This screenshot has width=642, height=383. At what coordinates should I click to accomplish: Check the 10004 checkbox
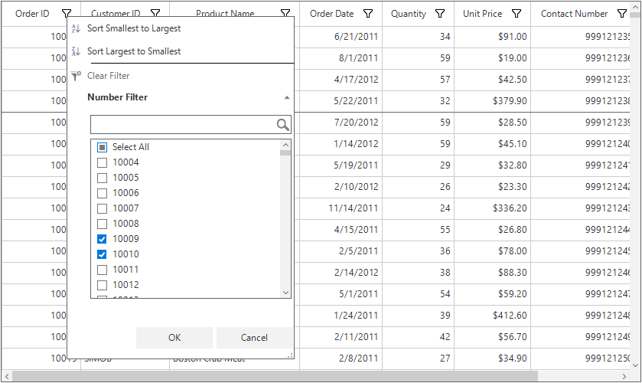click(102, 163)
